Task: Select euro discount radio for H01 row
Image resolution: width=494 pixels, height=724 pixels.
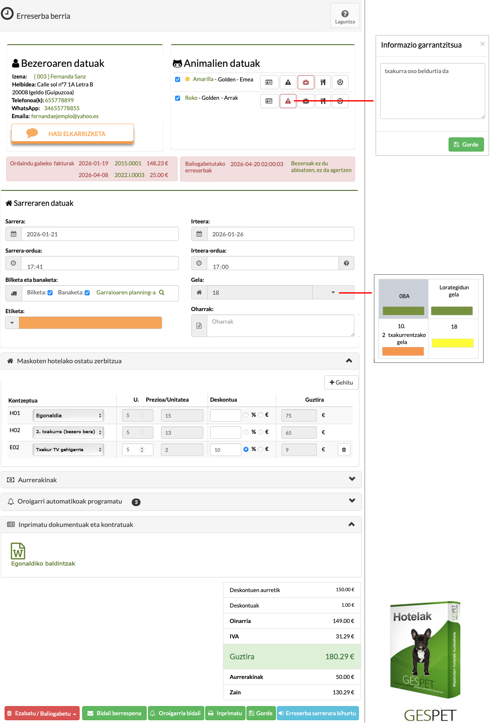Action: pyautogui.click(x=261, y=415)
